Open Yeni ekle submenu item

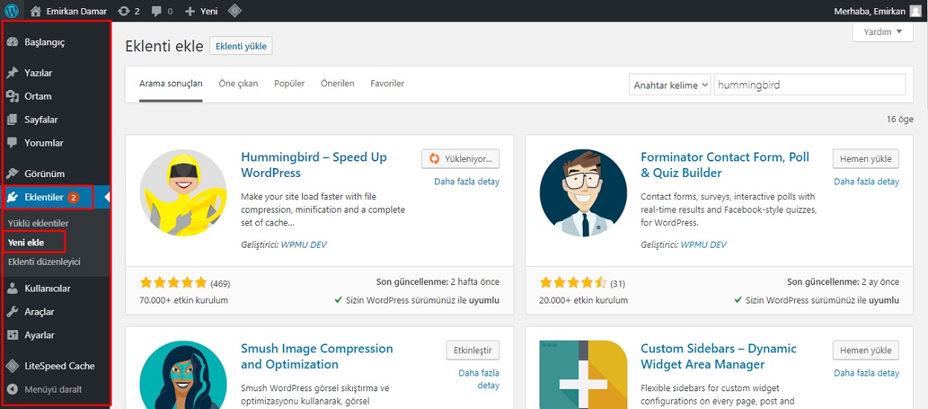pos(26,242)
